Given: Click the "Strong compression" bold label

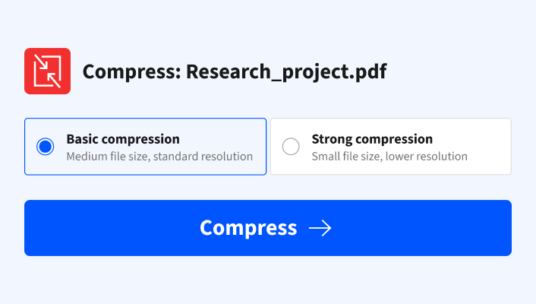Looking at the screenshot, I should [x=372, y=139].
